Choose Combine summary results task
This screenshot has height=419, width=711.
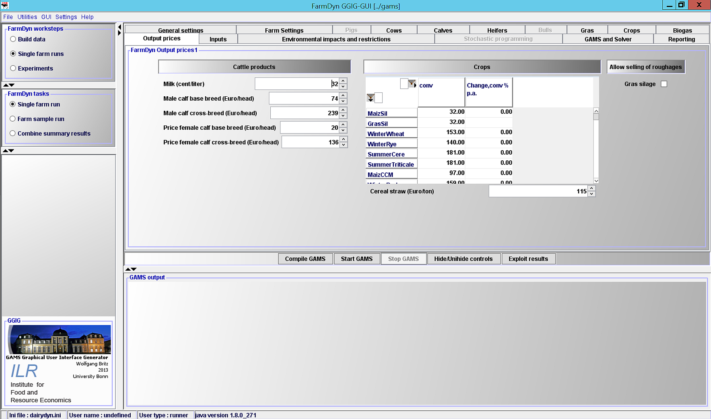point(13,133)
